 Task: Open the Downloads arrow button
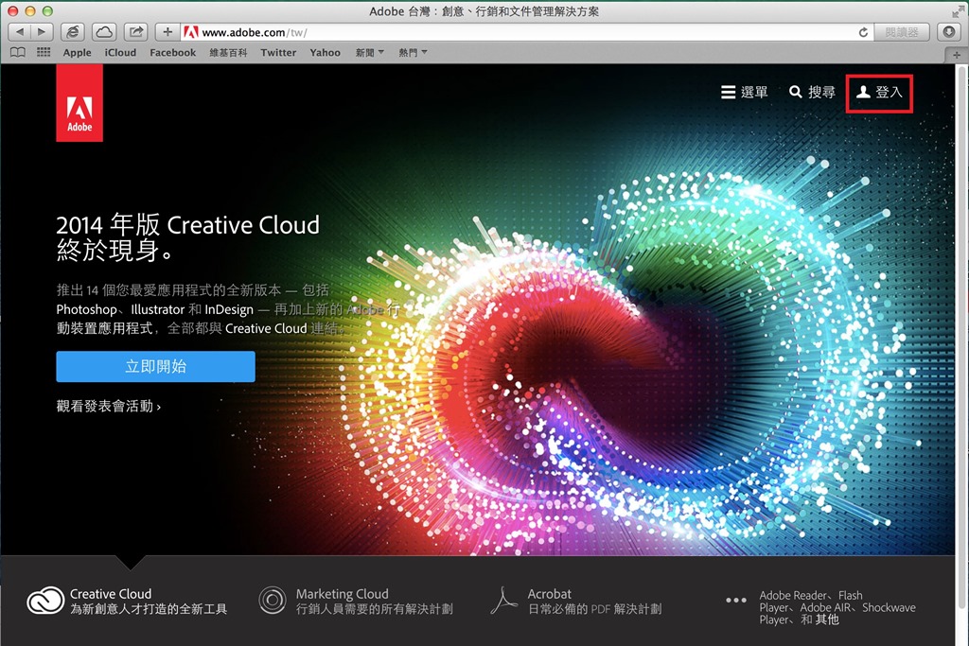point(948,31)
